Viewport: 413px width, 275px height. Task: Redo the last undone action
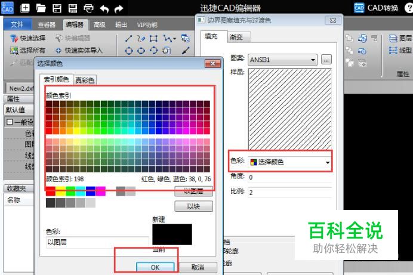(119, 9)
